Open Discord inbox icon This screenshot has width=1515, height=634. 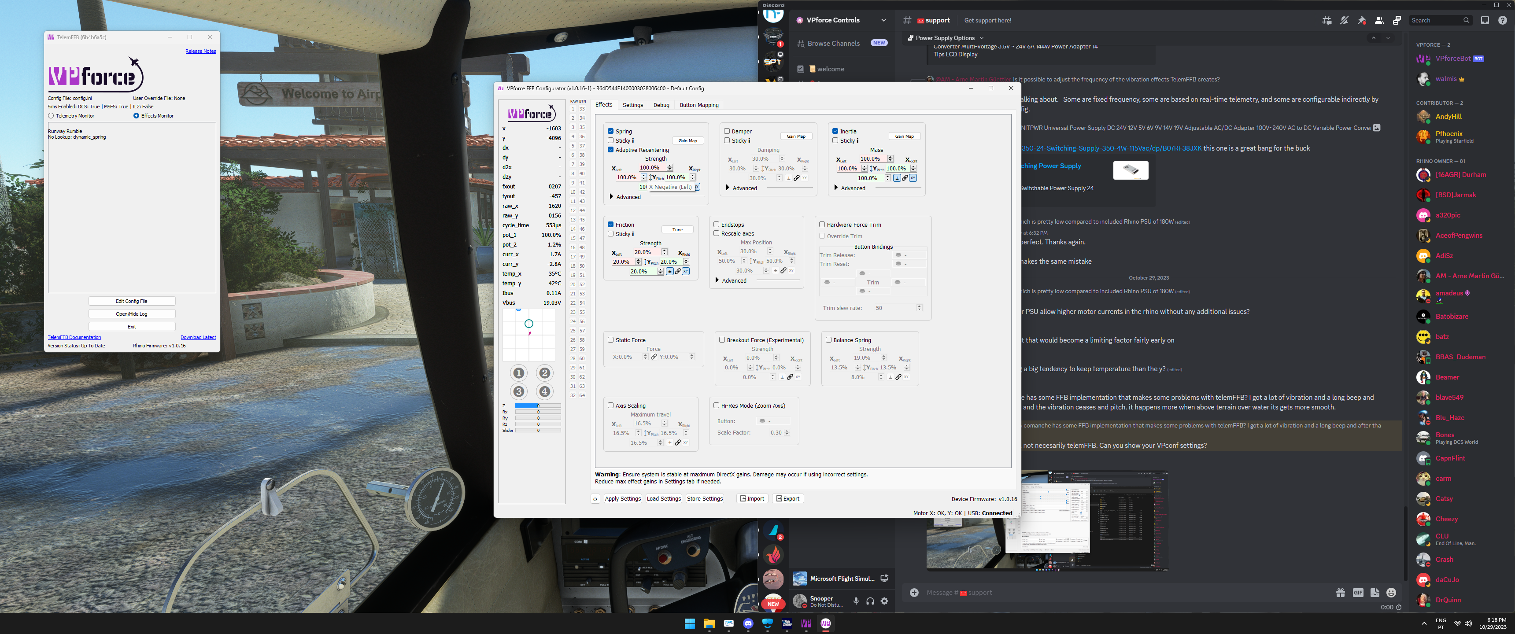1485,21
